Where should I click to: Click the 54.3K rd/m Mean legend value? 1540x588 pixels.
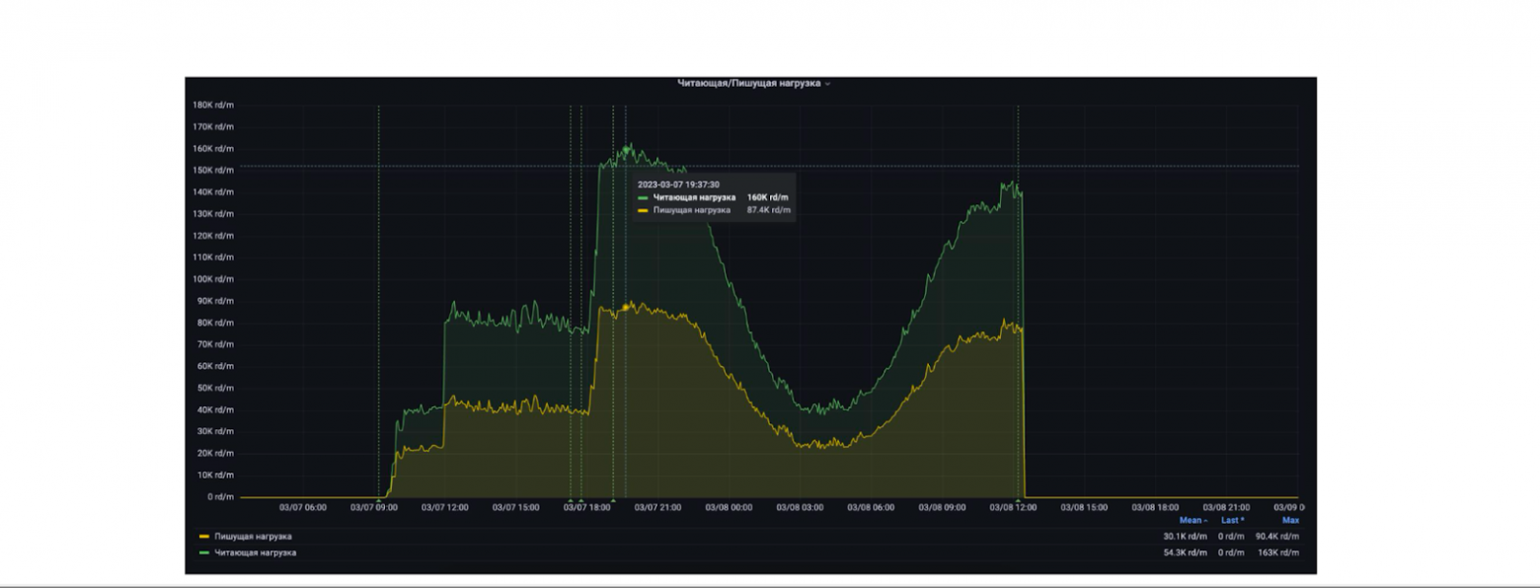point(1186,552)
